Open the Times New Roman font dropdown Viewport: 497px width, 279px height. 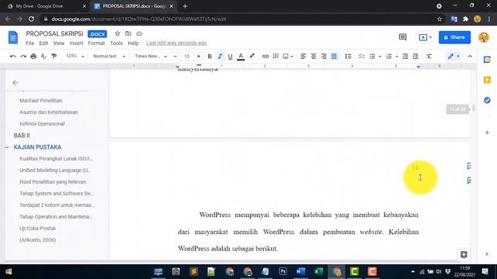pyautogui.click(x=151, y=57)
